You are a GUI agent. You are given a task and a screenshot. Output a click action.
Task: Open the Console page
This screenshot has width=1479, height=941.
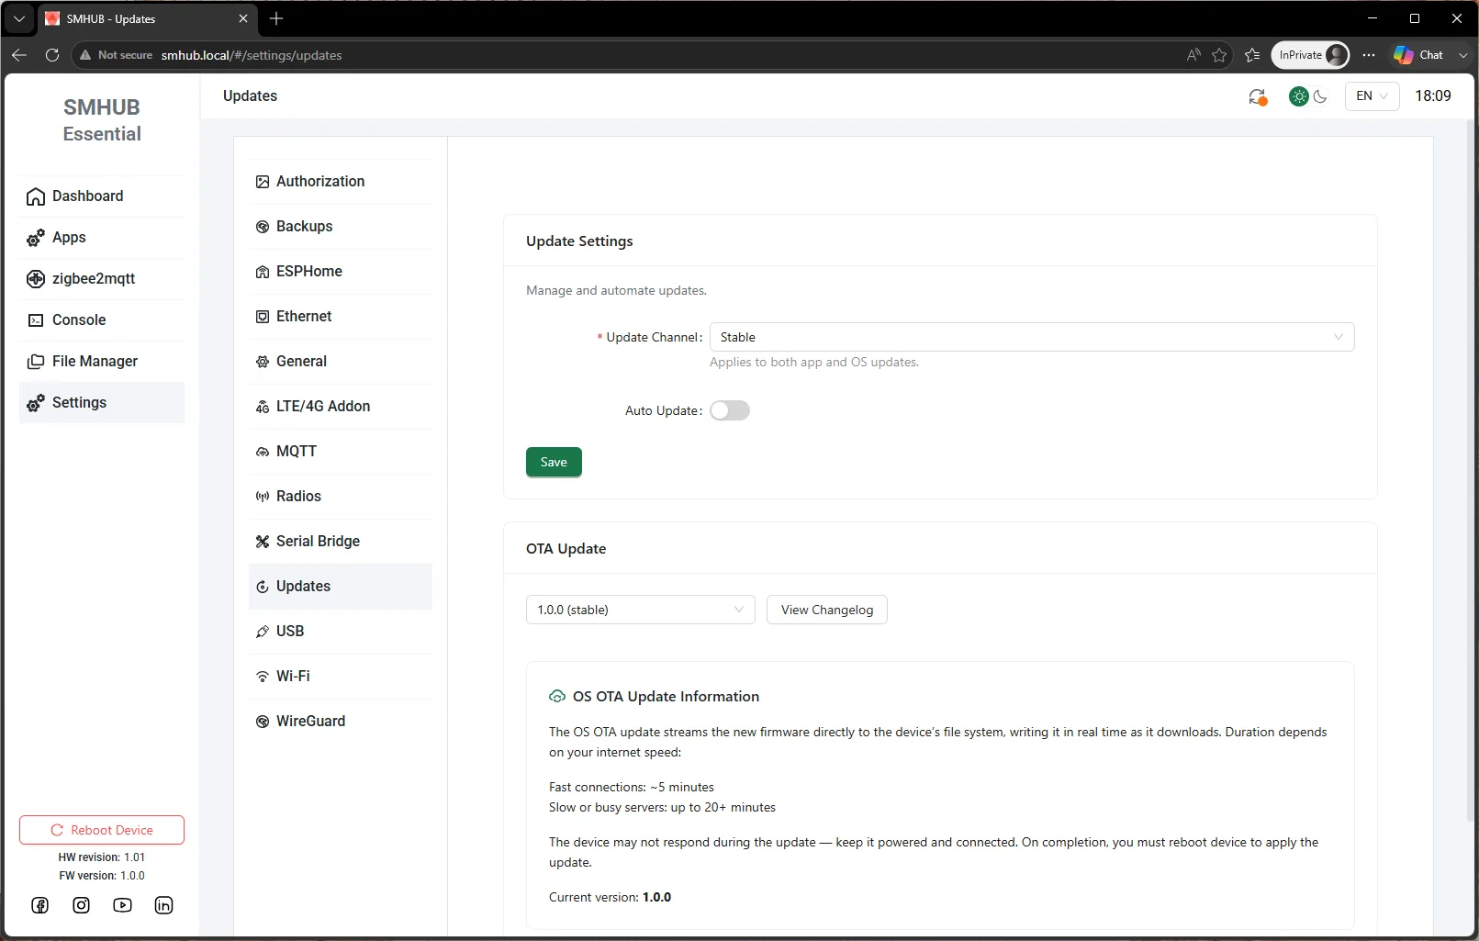pos(101,320)
